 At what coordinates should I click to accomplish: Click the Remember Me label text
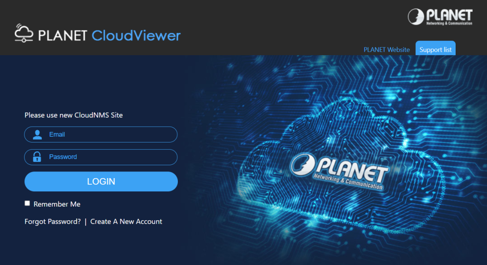57,204
